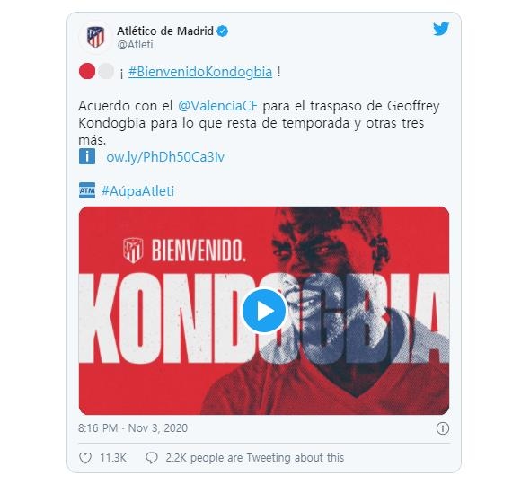Image resolution: width=530 pixels, height=493 pixels.
Task: Like the tweet using the heart icon
Action: click(x=85, y=458)
